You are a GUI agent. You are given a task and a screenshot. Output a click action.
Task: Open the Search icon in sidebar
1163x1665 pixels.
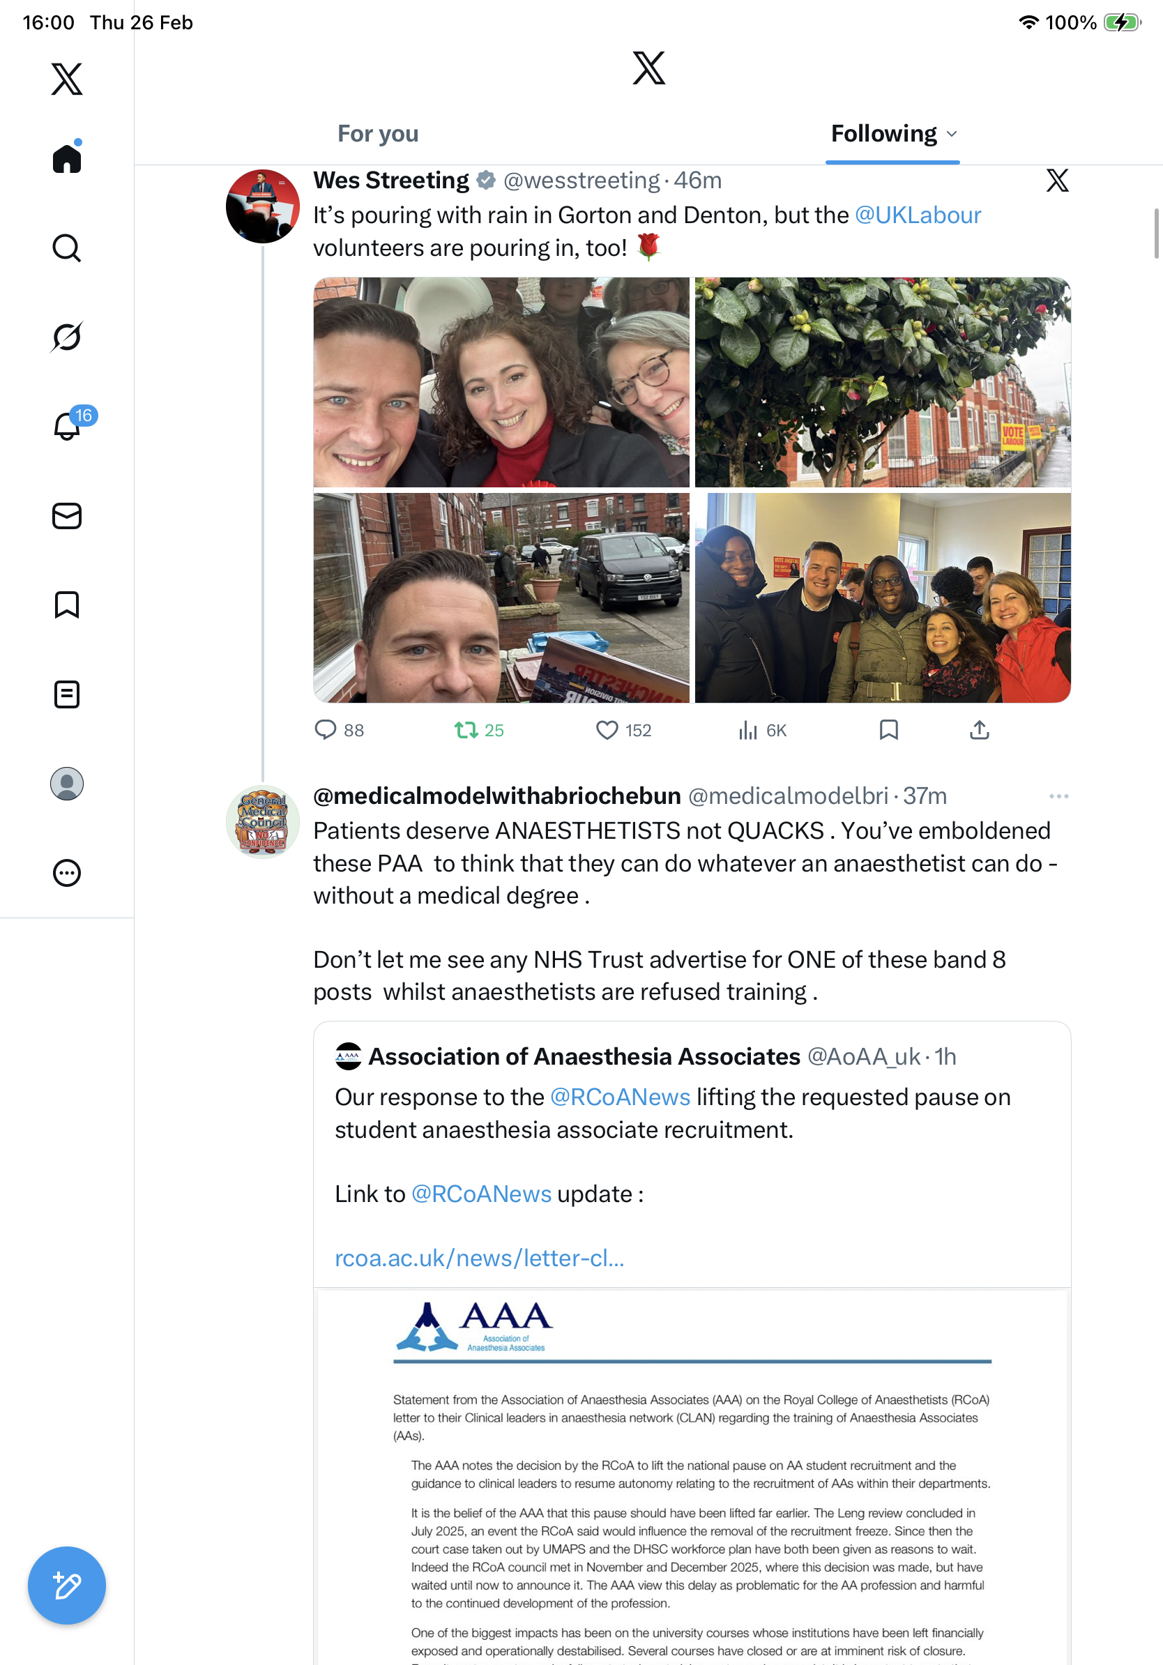[67, 248]
